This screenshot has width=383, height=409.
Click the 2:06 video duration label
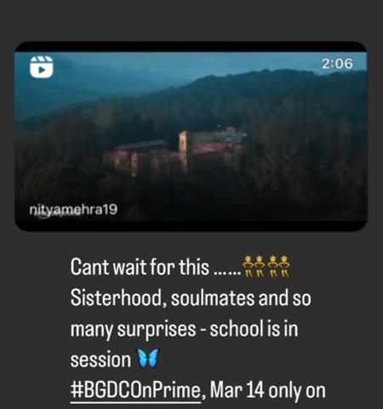coord(337,63)
